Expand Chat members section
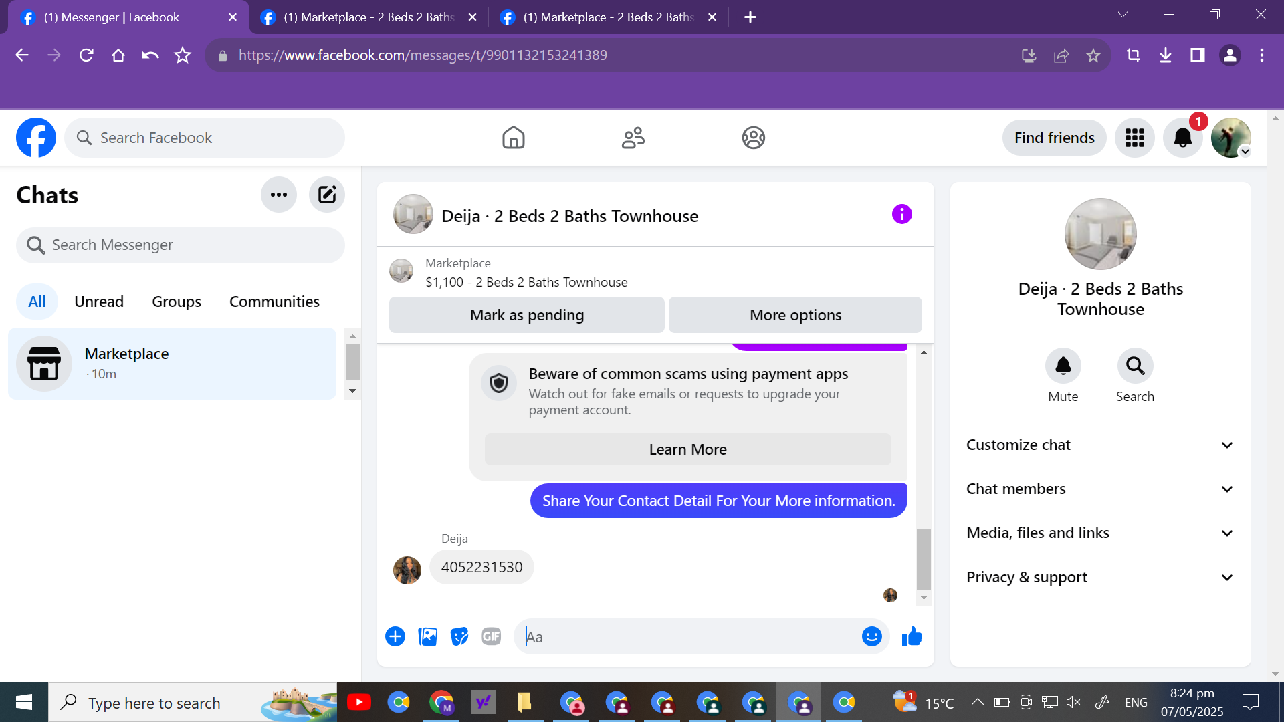 click(x=1100, y=489)
